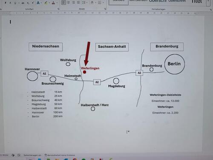Open shading color dropdown arrow
This screenshot has height=160, width=213.
coord(95,3)
